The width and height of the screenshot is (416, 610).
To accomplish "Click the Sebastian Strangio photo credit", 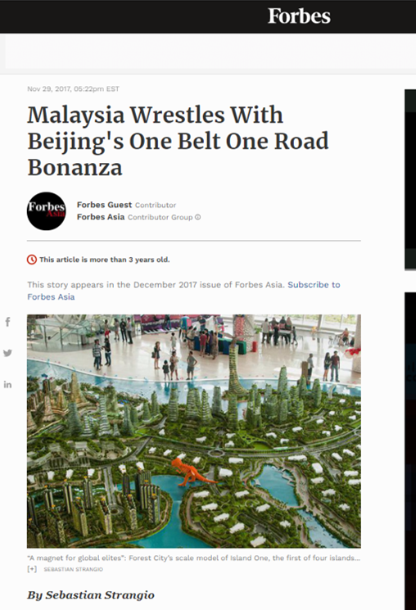I will pos(73,569).
